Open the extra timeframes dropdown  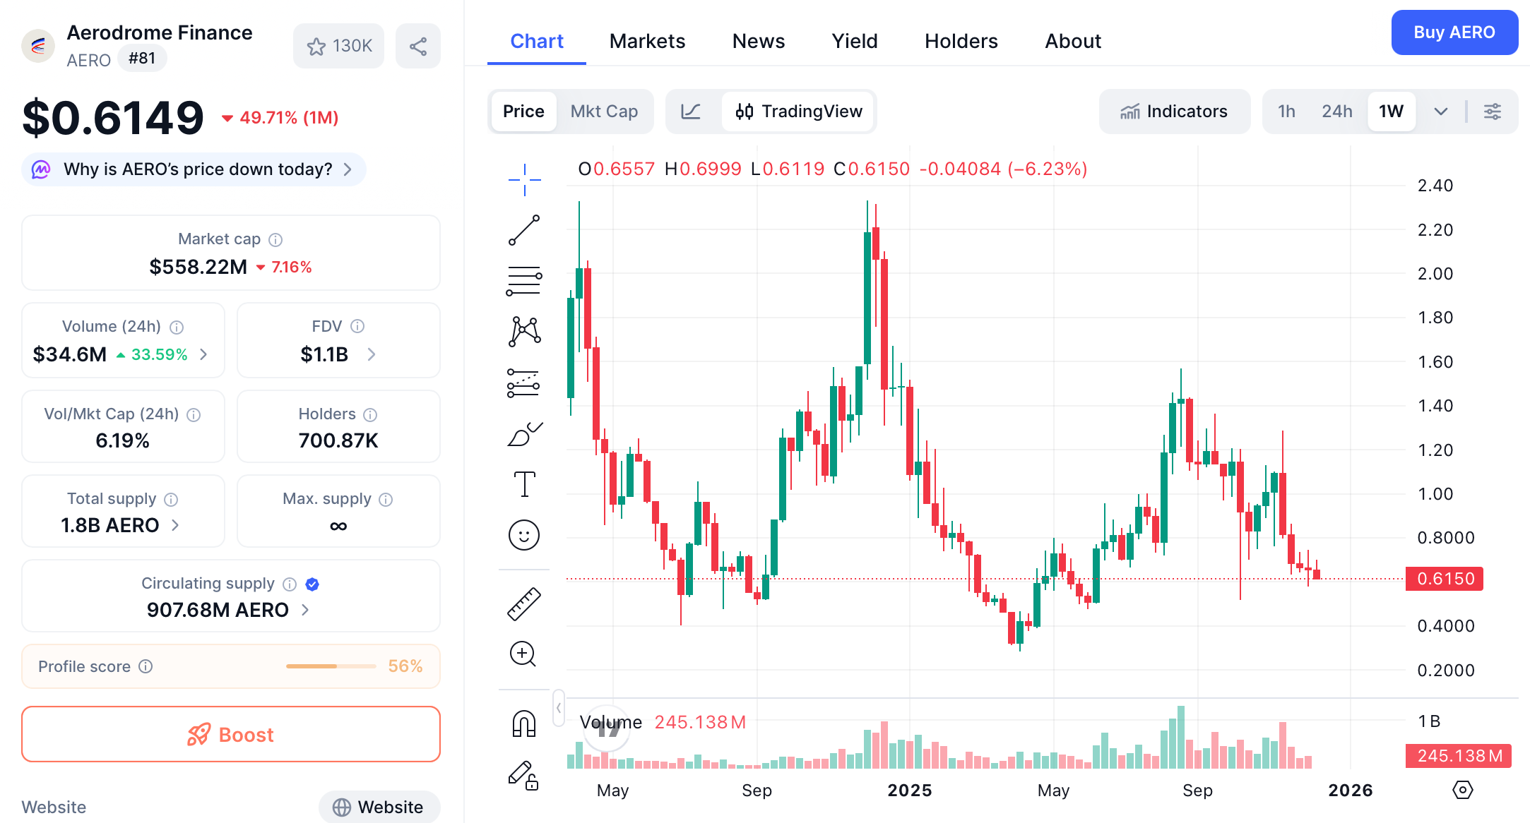(x=1441, y=111)
